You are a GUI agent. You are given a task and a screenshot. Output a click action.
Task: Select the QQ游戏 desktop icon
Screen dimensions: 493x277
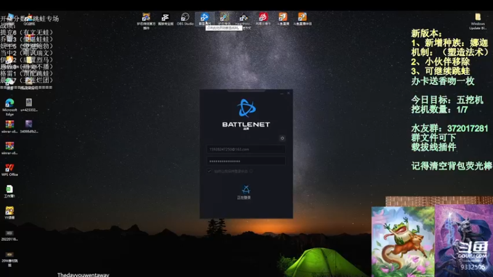[29, 20]
